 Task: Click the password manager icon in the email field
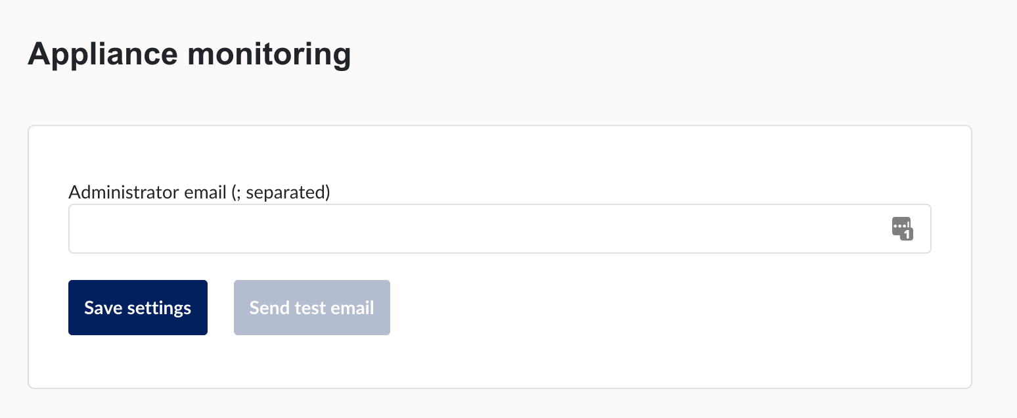click(902, 228)
